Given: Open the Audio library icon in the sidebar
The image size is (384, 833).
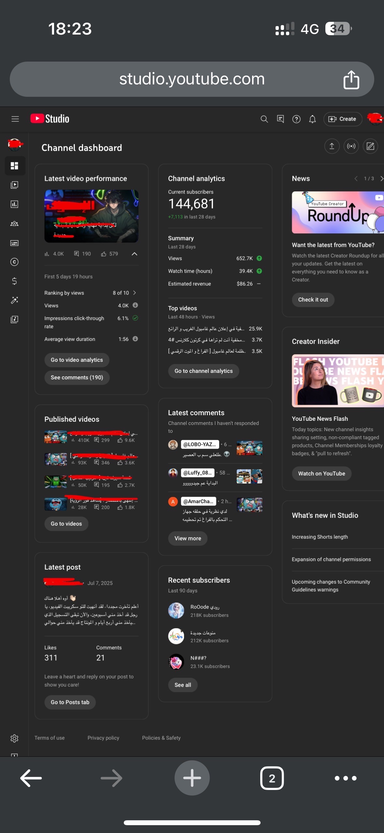Looking at the screenshot, I should coord(15,319).
